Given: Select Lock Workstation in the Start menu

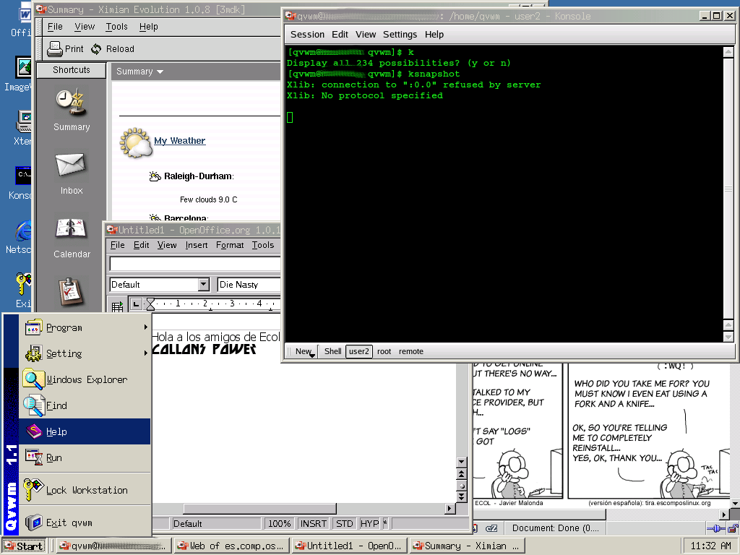Looking at the screenshot, I should (85, 490).
